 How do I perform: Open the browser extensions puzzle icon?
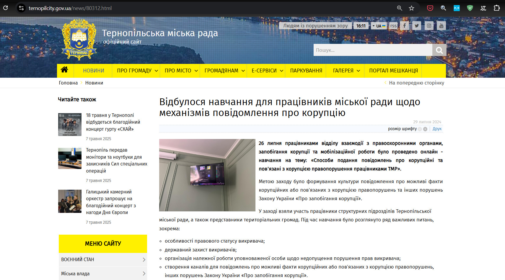(497, 8)
